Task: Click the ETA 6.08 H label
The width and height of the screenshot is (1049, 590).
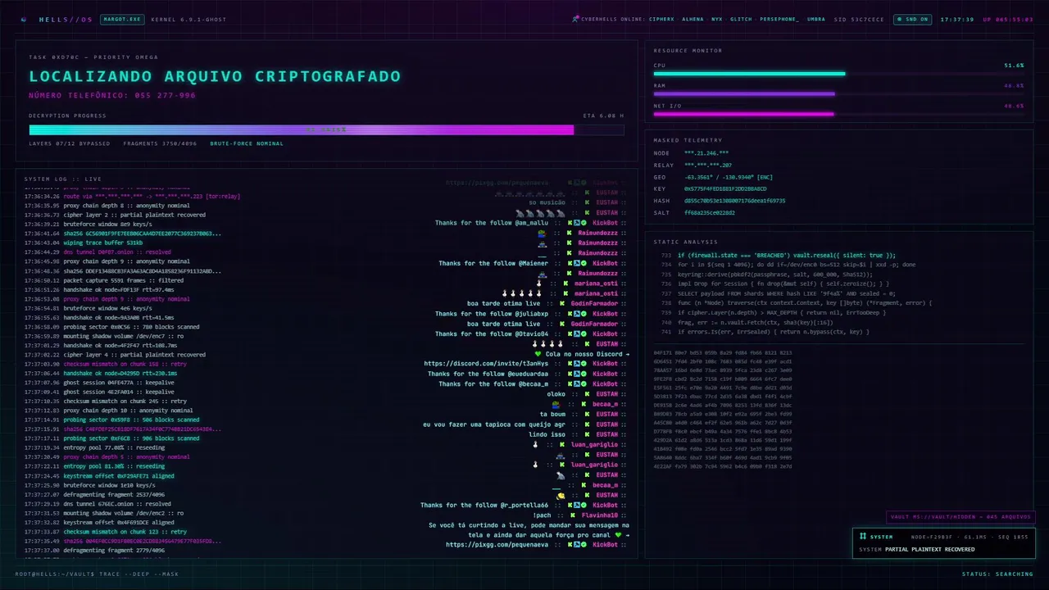Action: tap(603, 116)
